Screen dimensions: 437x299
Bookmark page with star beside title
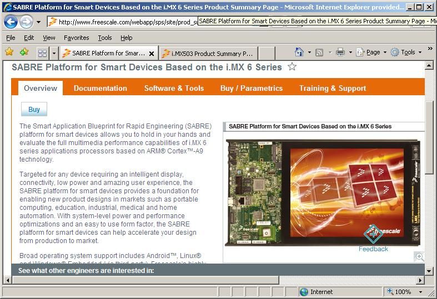pyautogui.click(x=292, y=66)
